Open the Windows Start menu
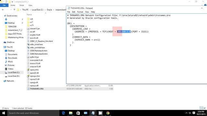 [x=4, y=113]
